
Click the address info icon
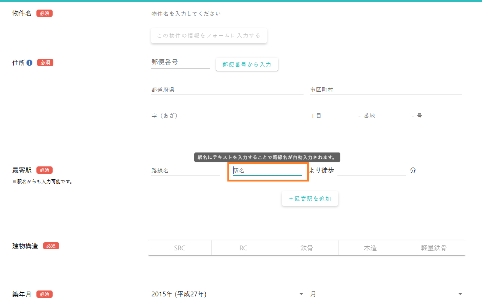(x=29, y=63)
